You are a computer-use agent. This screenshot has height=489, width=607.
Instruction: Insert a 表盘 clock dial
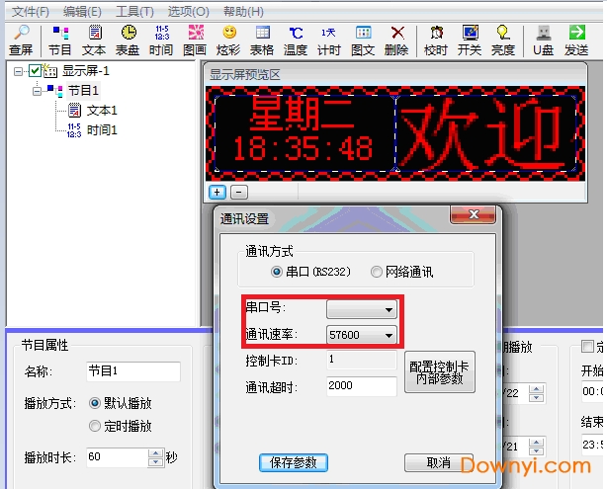click(128, 41)
